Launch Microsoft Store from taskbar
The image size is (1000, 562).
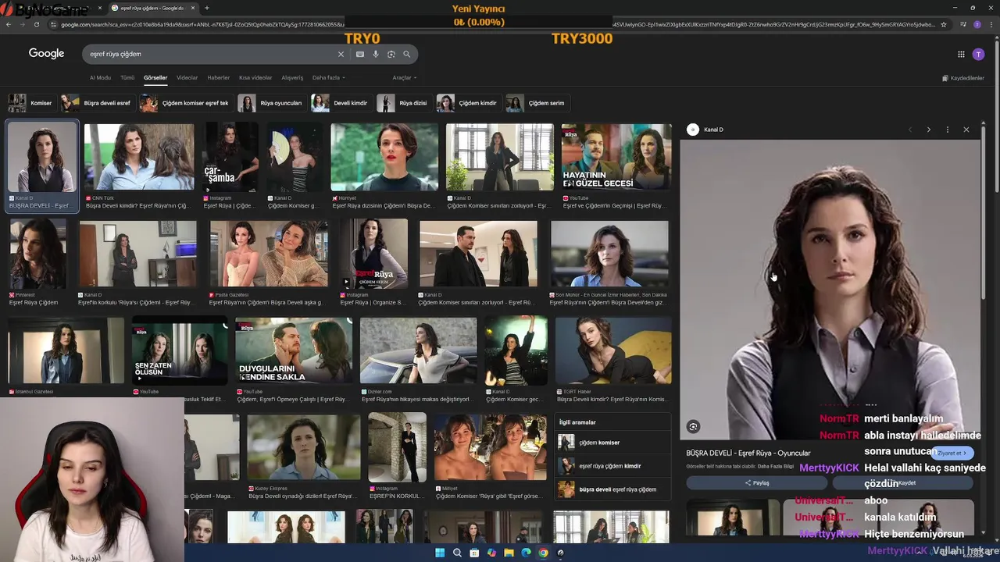tap(474, 553)
